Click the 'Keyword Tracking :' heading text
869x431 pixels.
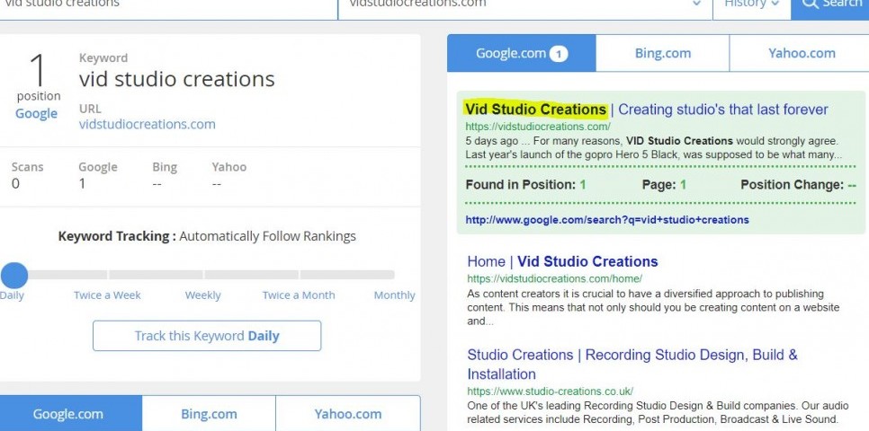tap(118, 236)
